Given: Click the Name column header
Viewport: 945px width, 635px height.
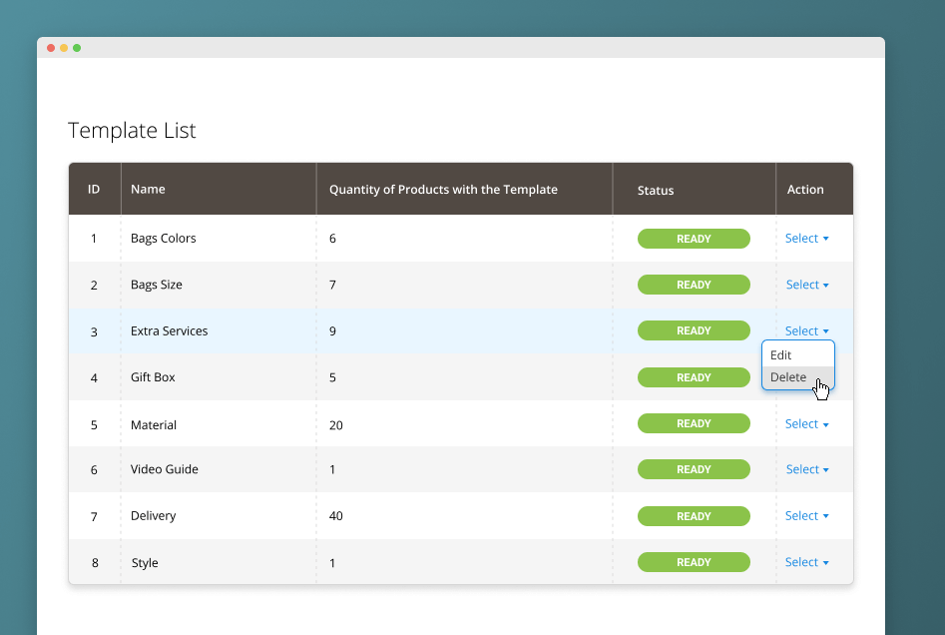Looking at the screenshot, I should point(148,189).
